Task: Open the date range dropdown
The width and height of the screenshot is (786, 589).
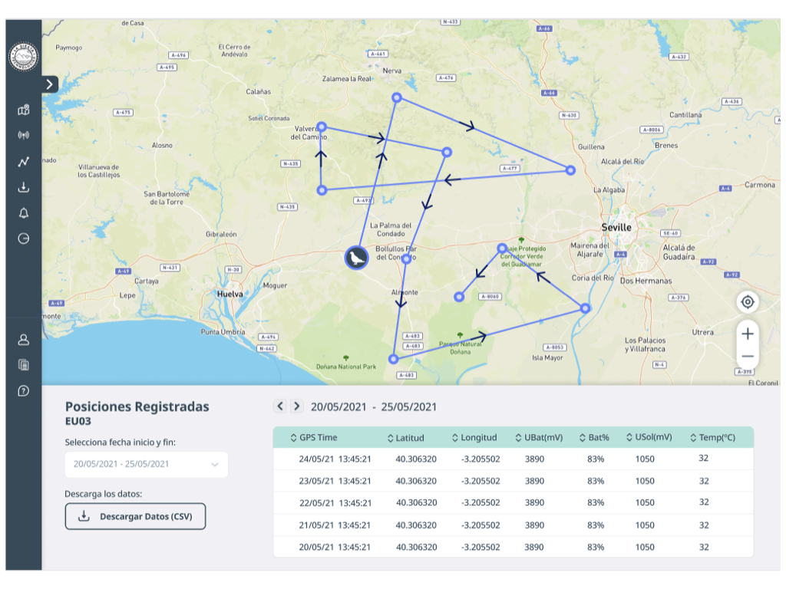Action: click(146, 464)
